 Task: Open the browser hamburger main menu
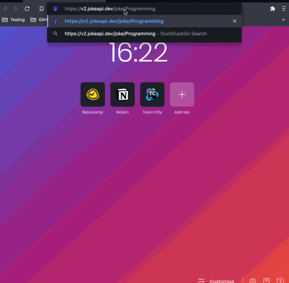pyautogui.click(x=284, y=9)
